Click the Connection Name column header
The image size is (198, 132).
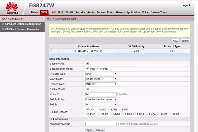coord(88,46)
